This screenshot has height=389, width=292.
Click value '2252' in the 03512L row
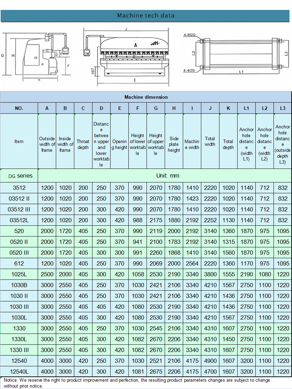click(210, 220)
